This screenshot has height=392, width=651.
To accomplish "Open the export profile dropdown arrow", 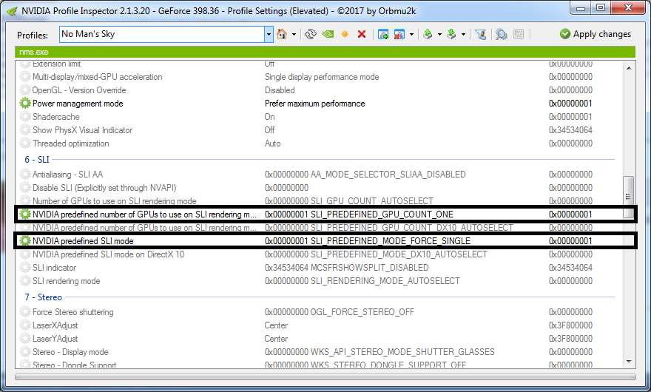I will tap(439, 35).
